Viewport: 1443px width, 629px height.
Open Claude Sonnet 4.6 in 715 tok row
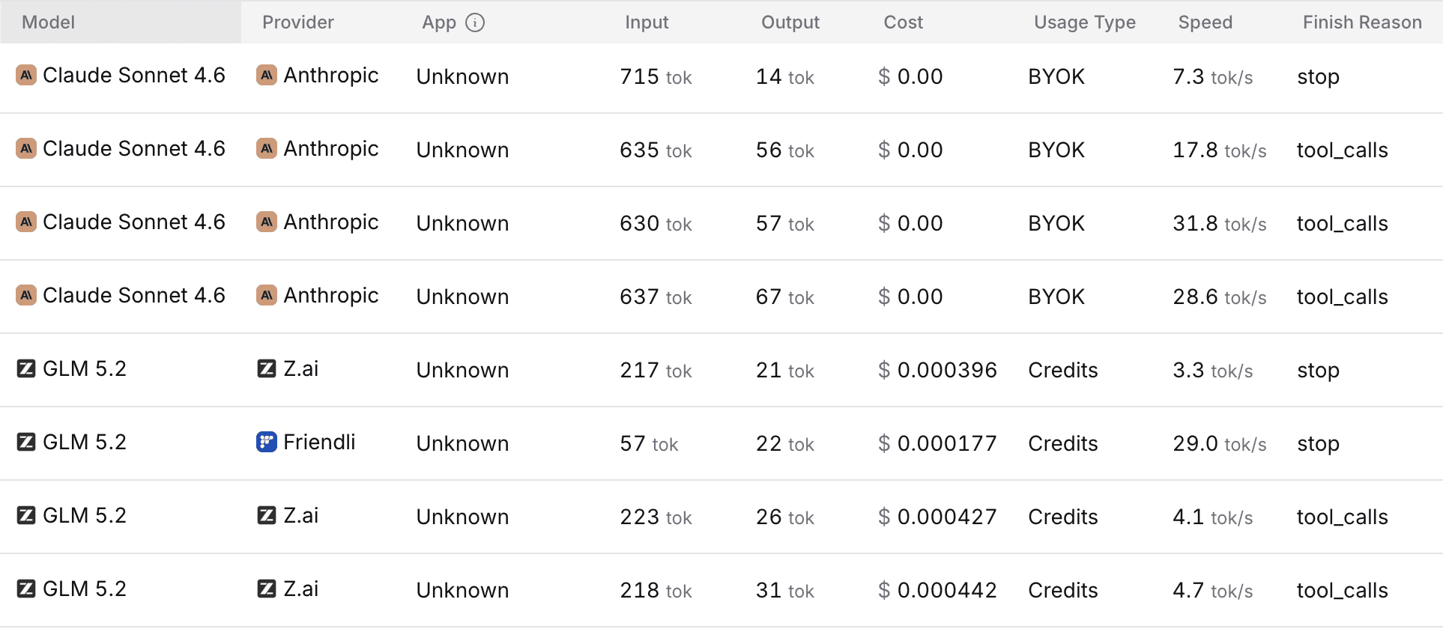[134, 75]
